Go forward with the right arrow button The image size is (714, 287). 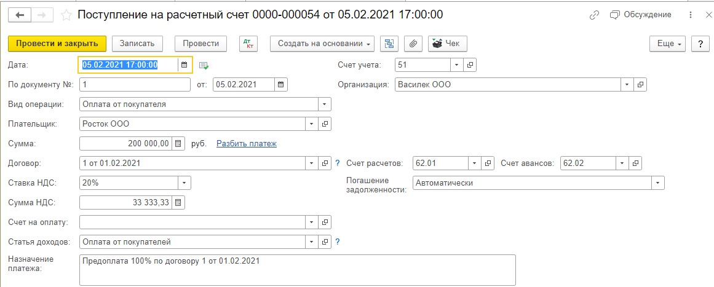42,15
